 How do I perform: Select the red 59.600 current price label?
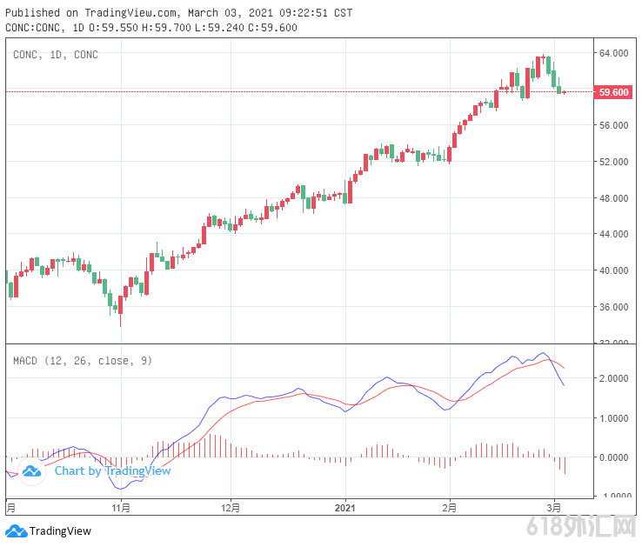613,92
